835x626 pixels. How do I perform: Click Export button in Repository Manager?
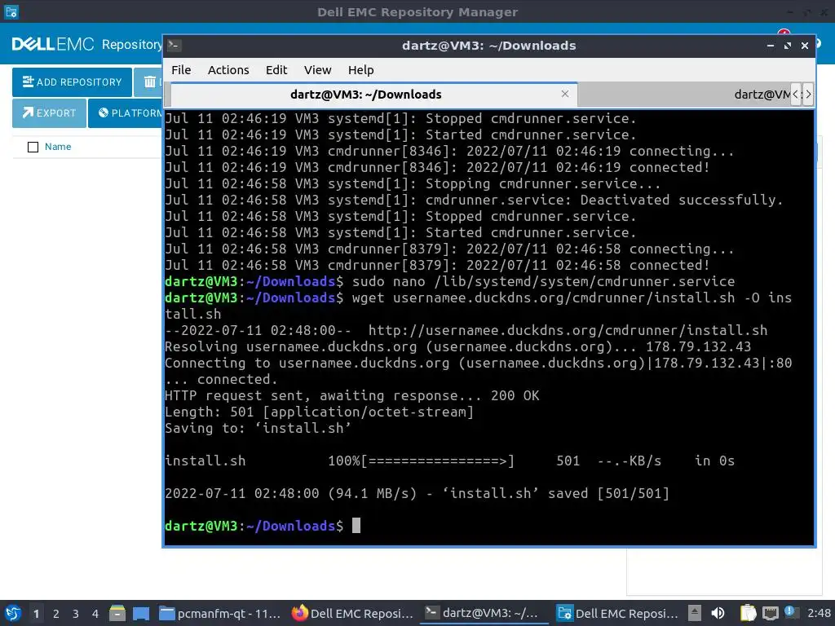[49, 112]
